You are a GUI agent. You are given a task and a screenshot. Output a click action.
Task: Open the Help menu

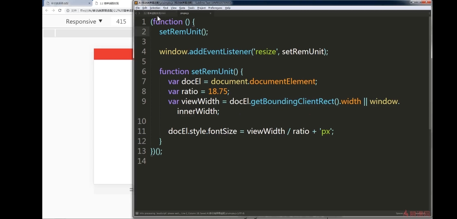click(x=228, y=8)
